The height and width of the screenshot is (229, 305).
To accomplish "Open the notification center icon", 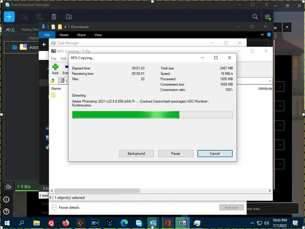I will click(295, 223).
